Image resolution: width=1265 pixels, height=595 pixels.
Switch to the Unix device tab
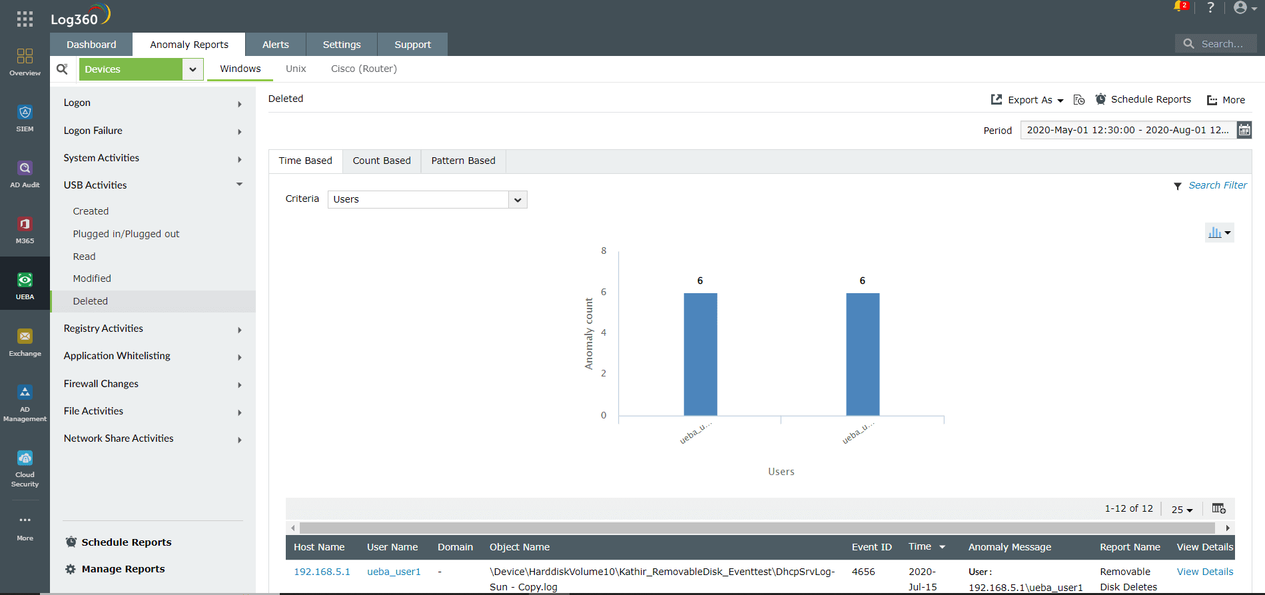pyautogui.click(x=296, y=69)
